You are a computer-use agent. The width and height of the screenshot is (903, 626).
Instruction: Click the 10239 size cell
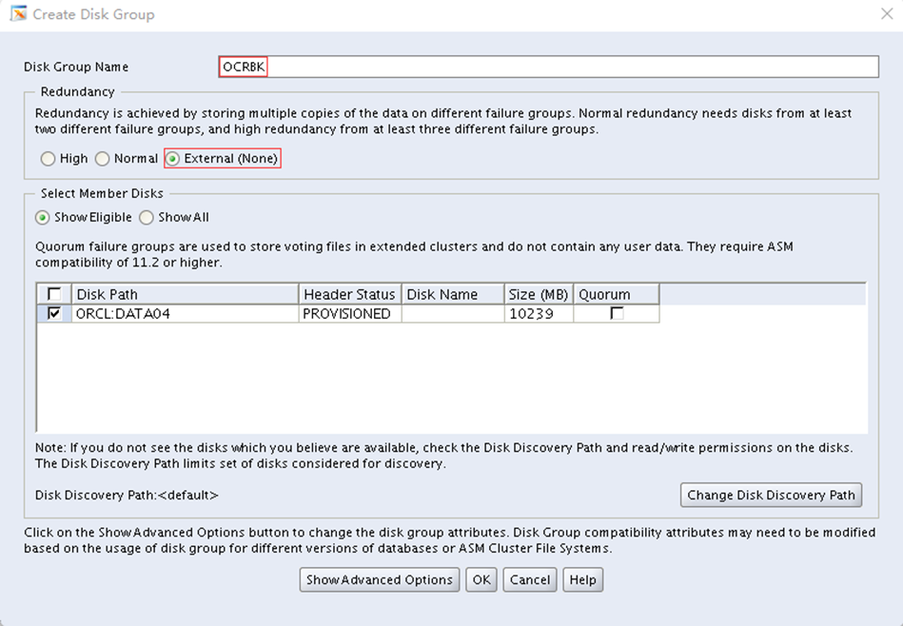[x=539, y=314]
